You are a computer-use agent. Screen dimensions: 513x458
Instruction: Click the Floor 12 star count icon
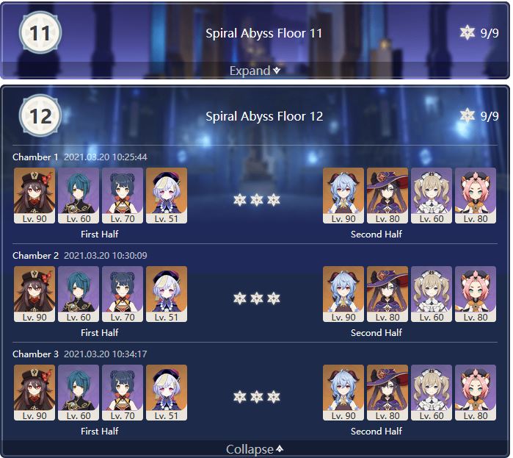(x=467, y=115)
